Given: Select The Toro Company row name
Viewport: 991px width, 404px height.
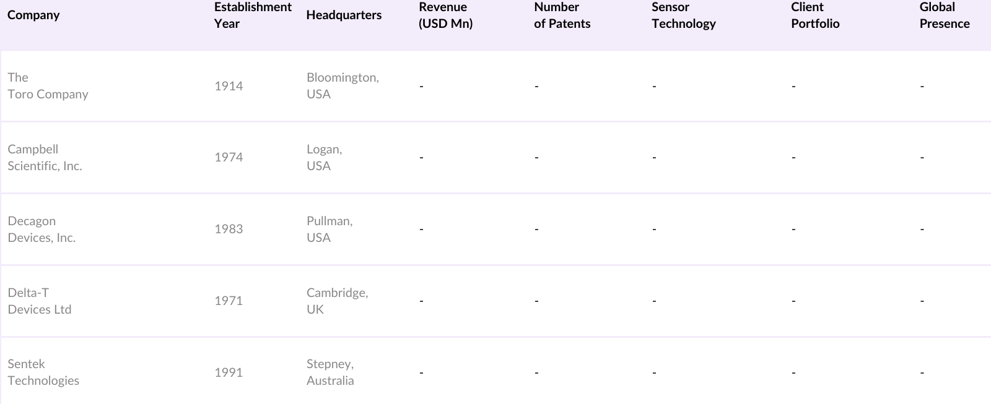Looking at the screenshot, I should pyautogui.click(x=48, y=86).
